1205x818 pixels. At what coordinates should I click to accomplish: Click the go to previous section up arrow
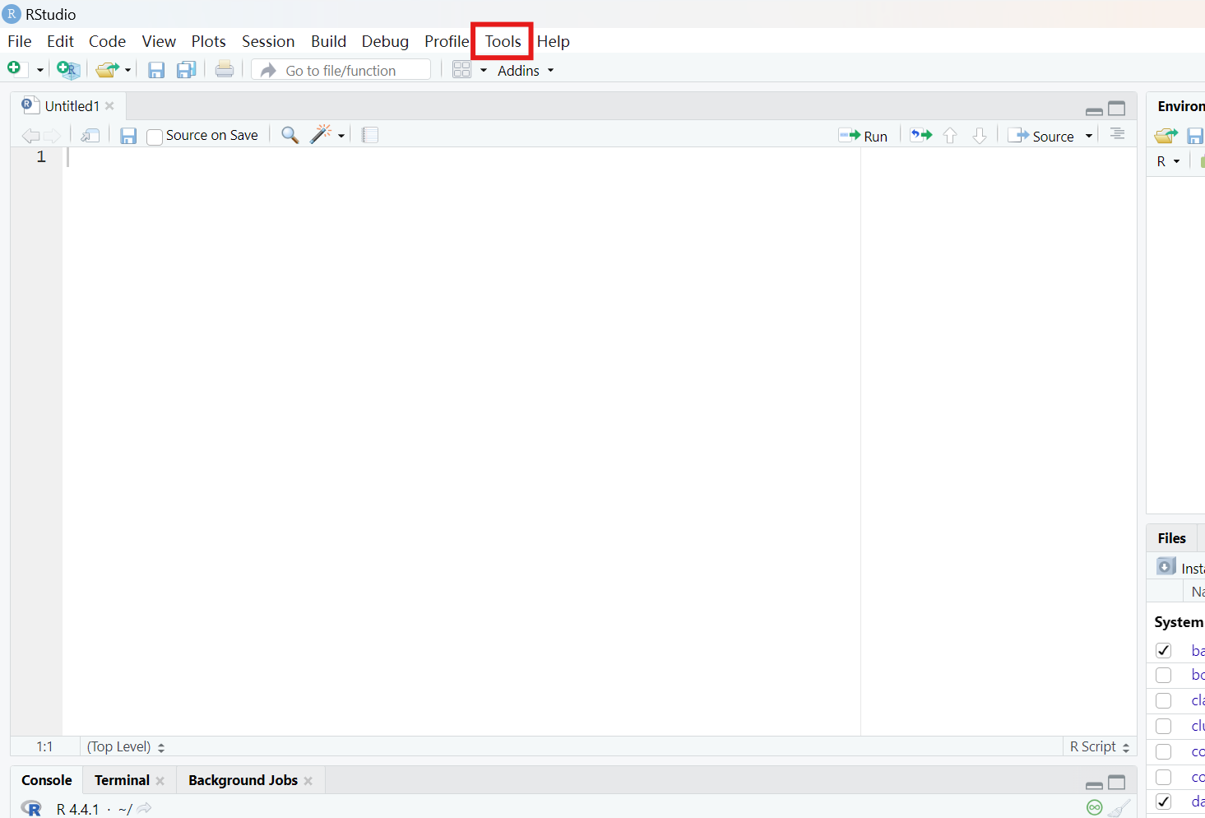(x=950, y=136)
